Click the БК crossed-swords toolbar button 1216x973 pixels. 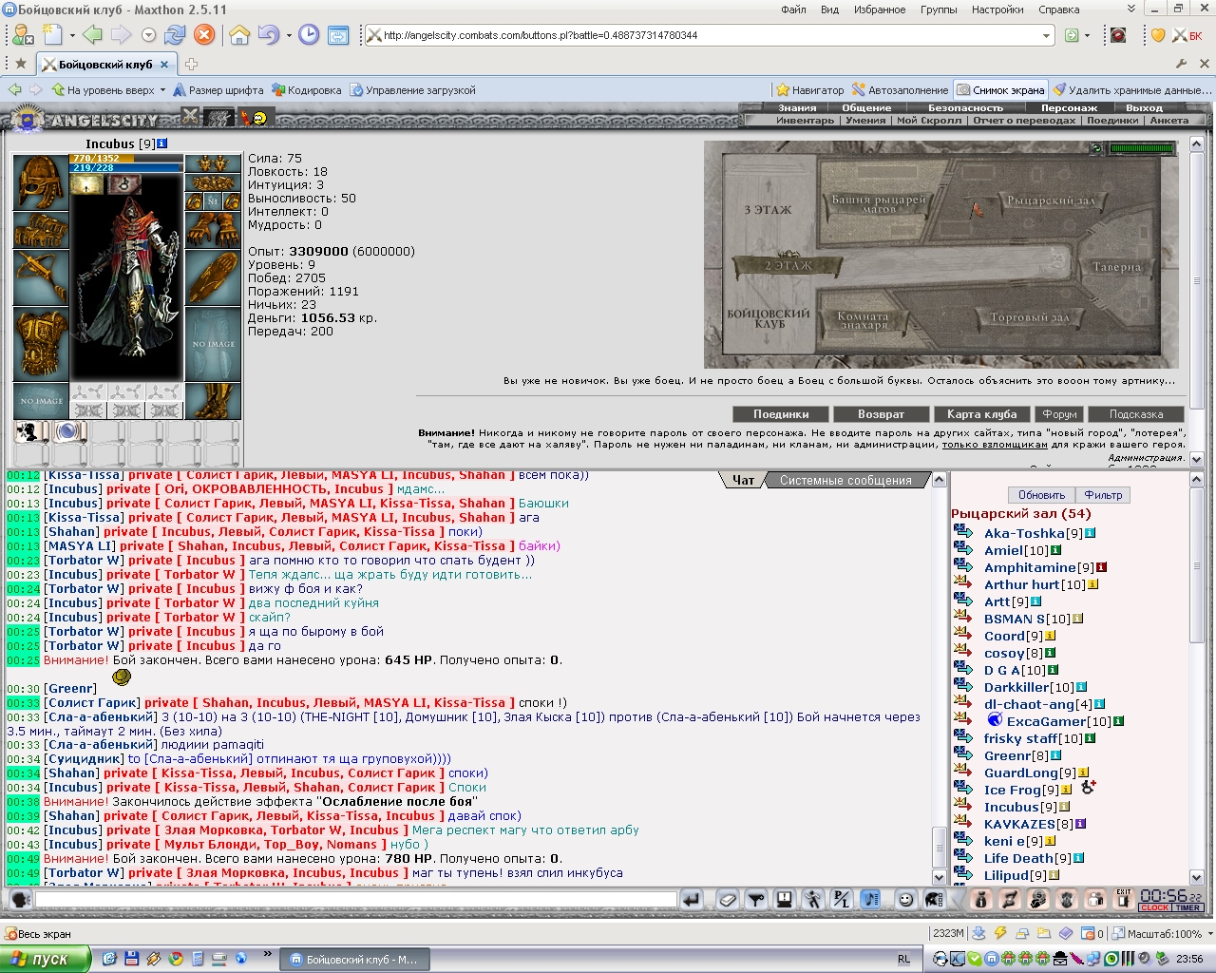click(x=1187, y=35)
